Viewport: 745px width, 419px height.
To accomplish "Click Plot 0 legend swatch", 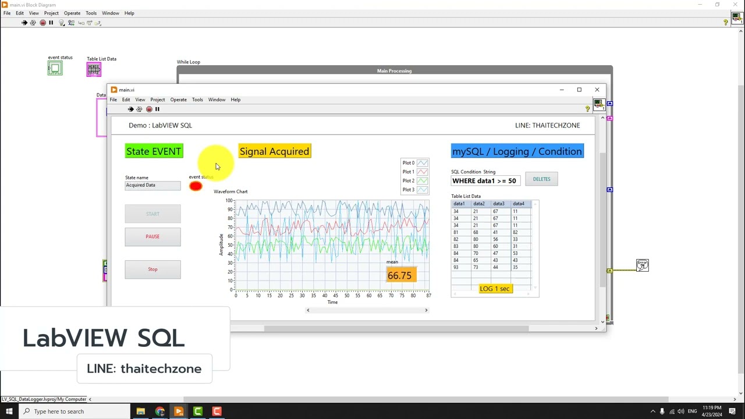I will tap(423, 163).
